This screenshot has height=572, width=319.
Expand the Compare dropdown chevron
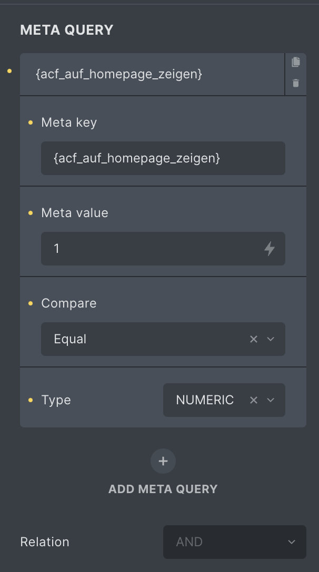click(271, 339)
